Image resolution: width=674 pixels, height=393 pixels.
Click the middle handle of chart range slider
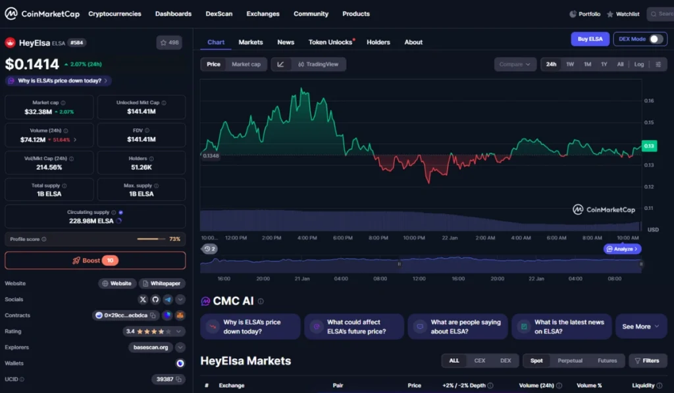(400, 264)
